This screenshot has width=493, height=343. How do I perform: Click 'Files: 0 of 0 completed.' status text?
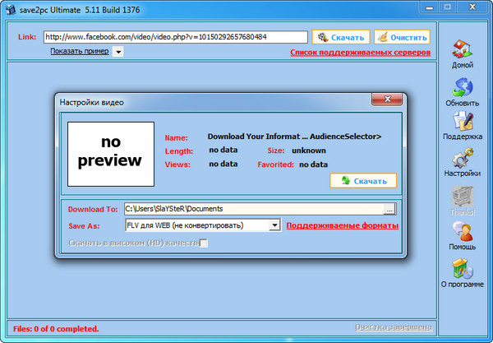(56, 329)
